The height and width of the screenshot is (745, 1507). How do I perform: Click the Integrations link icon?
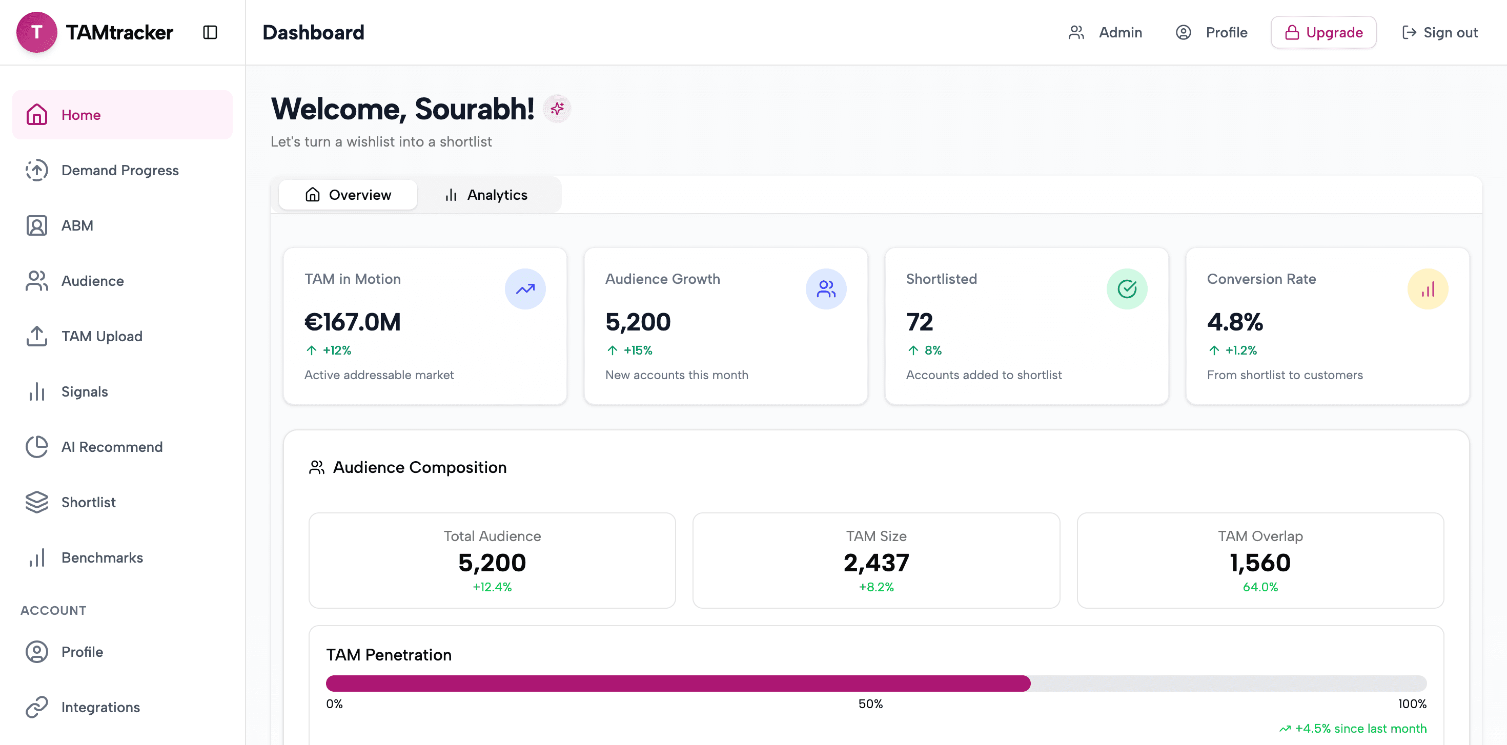click(37, 707)
